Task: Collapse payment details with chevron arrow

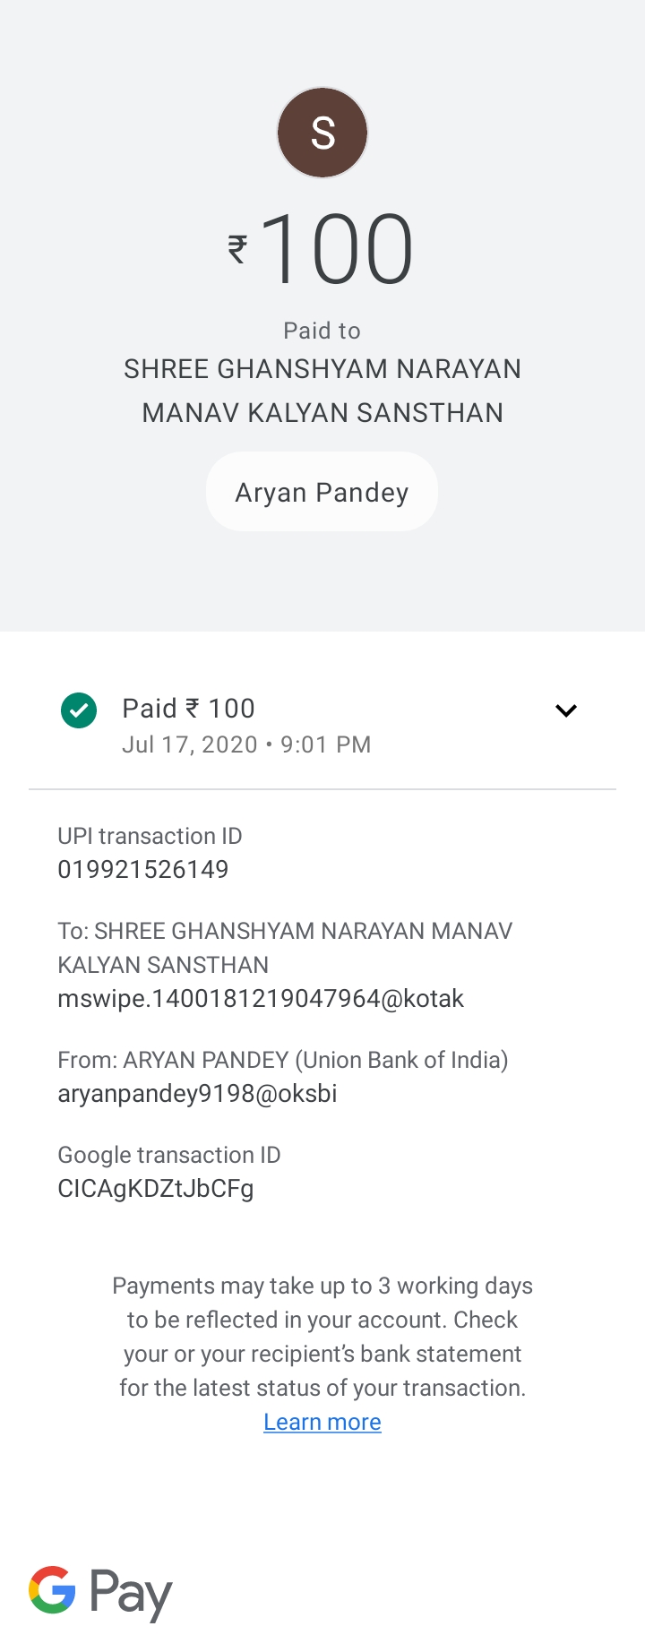Action: 566,710
